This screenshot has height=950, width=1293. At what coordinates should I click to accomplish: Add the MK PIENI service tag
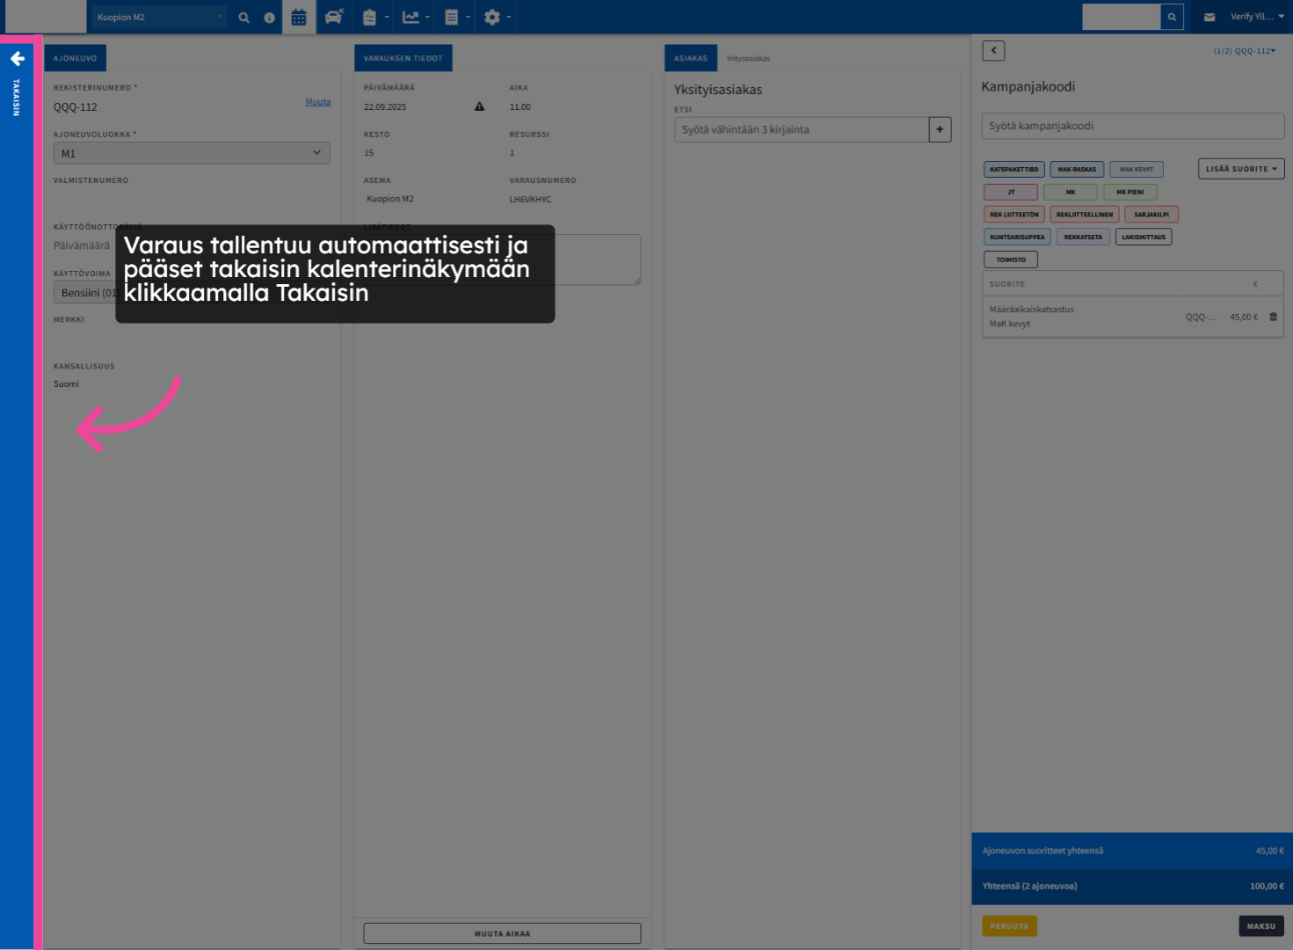click(x=1130, y=192)
